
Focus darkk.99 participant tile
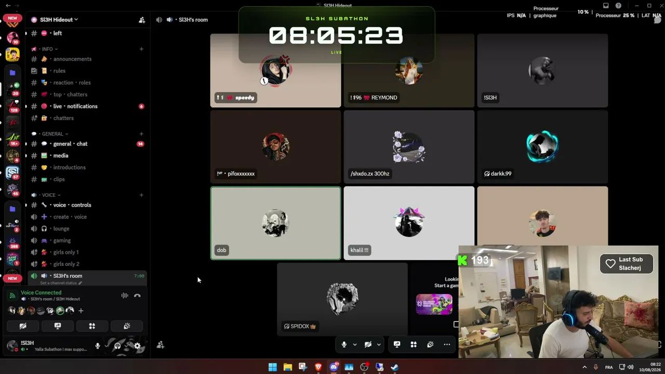(542, 147)
